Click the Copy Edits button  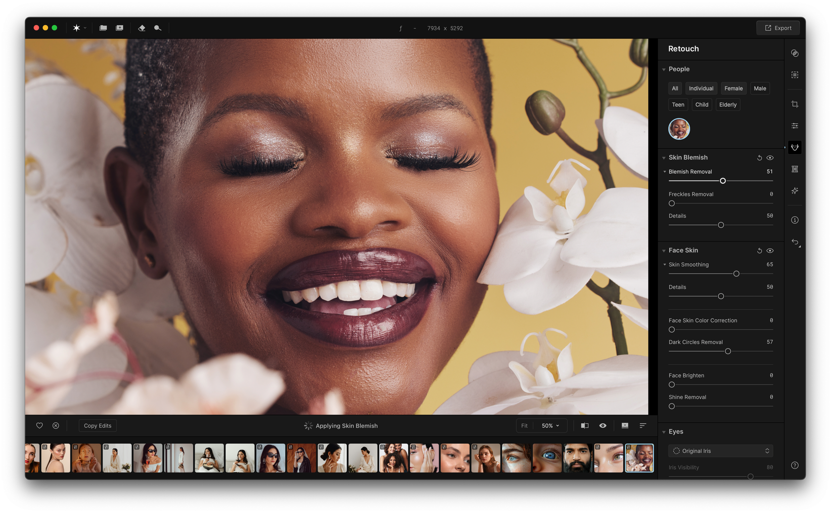(97, 425)
